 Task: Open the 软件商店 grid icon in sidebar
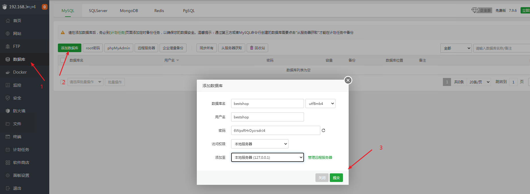click(8, 162)
